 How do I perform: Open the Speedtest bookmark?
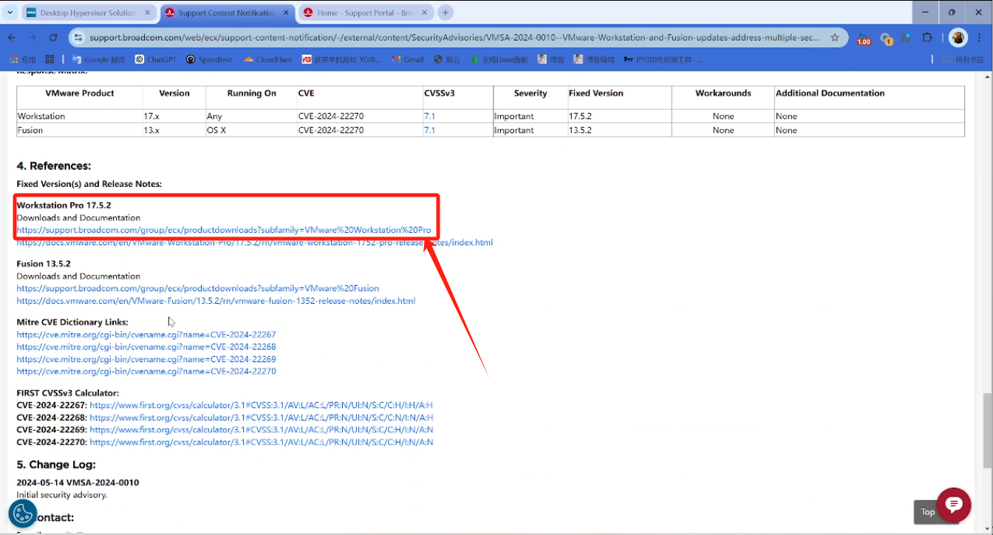pos(209,59)
